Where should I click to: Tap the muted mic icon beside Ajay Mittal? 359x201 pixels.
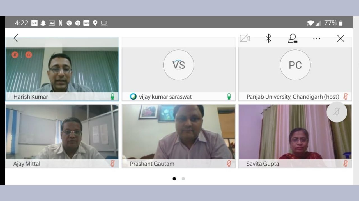coord(112,164)
